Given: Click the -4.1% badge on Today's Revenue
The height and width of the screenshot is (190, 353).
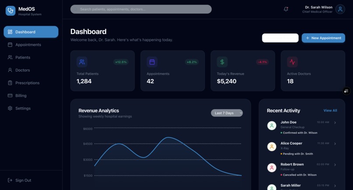Looking at the screenshot, I should click(262, 62).
